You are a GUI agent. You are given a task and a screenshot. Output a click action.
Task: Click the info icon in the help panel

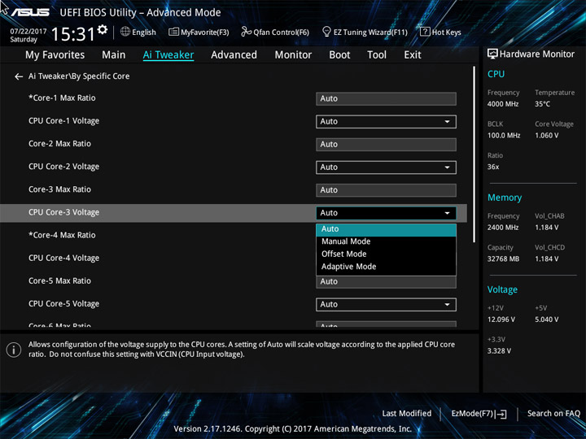pyautogui.click(x=14, y=350)
